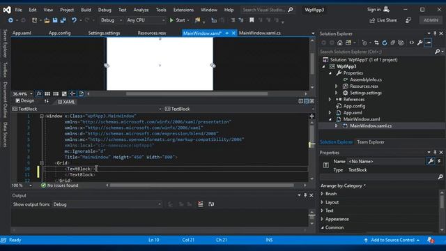Click the search magnifier in Visual Studio search
The image size is (446, 251).
[291, 10]
